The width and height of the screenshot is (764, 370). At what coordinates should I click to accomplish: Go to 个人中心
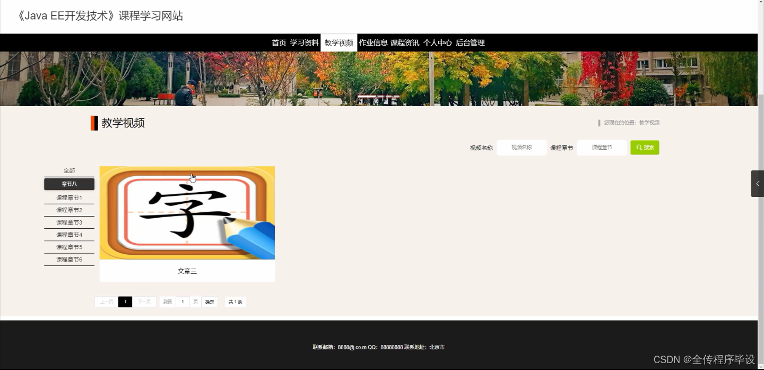point(438,42)
